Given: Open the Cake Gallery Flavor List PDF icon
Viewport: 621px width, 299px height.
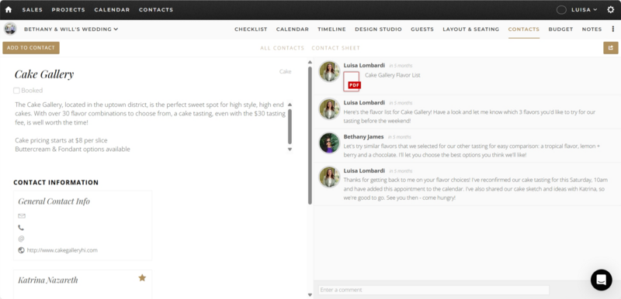Looking at the screenshot, I should tap(352, 81).
